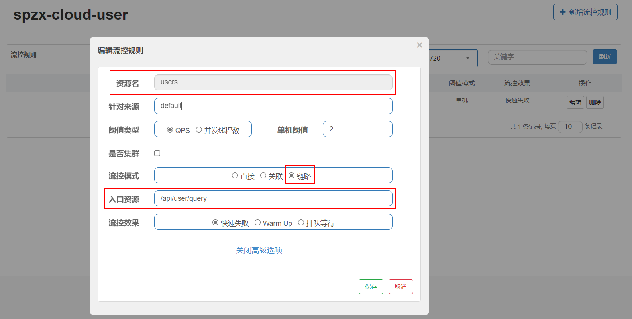Click the 阈值模式 column header
The height and width of the screenshot is (319, 632).
coord(461,83)
